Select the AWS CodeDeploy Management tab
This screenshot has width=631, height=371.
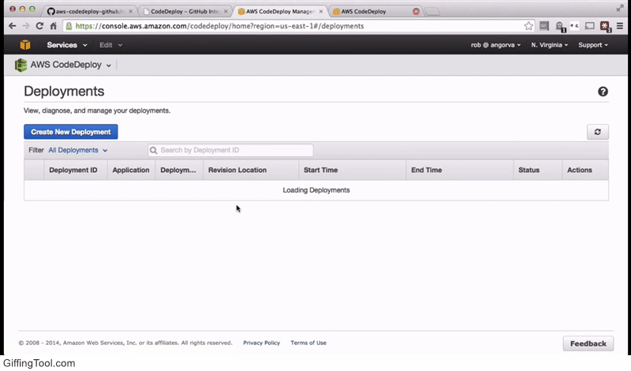[x=279, y=11]
